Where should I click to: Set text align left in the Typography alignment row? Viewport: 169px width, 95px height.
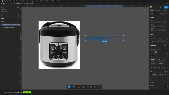[152, 68]
